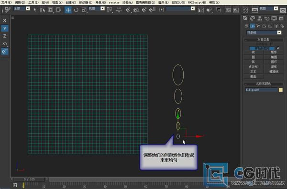Toggle the Y axis constraint
Viewport: 287px width, 189px height.
[x=5, y=28]
